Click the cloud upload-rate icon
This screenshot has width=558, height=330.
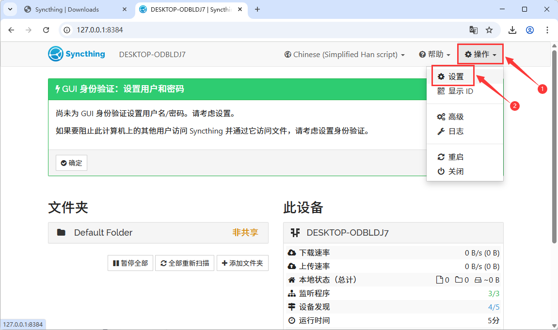click(x=292, y=266)
